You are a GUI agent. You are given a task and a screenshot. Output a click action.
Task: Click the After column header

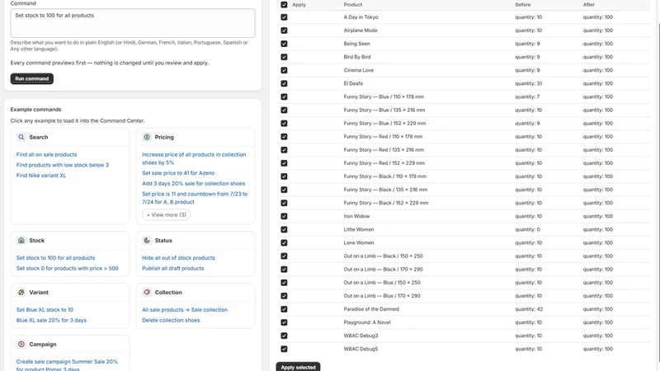pyautogui.click(x=589, y=5)
